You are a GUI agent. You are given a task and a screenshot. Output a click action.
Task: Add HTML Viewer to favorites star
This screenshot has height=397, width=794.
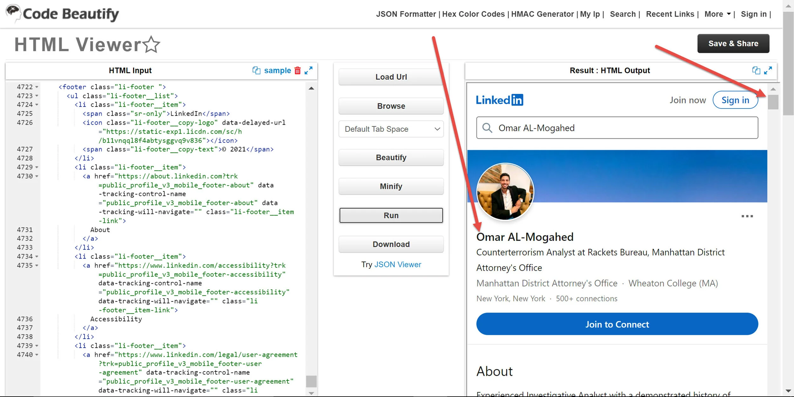(x=151, y=44)
